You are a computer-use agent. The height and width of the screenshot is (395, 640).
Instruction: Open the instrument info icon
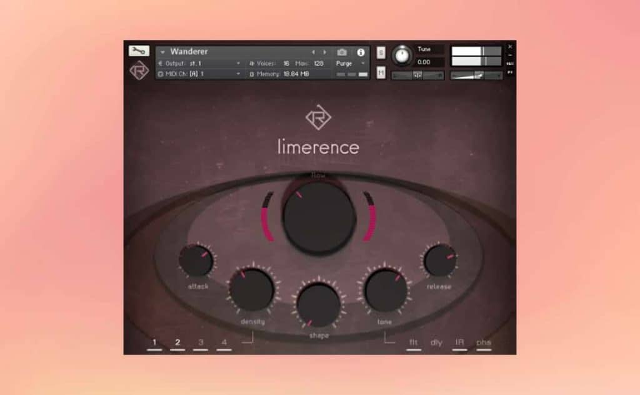click(x=361, y=52)
